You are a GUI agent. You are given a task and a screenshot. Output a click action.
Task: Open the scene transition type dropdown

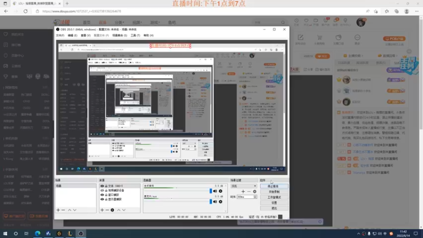(x=244, y=186)
